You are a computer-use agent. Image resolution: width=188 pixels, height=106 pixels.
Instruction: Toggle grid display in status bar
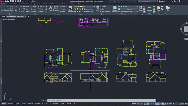138,104
